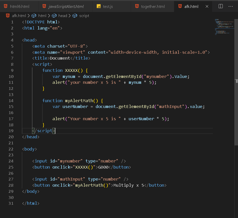Click the opening <head> tag on line 4
The image size is (238, 218).
pyautogui.click(x=29, y=40)
